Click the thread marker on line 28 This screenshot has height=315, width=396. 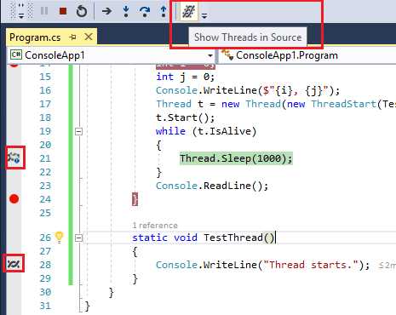[14, 264]
